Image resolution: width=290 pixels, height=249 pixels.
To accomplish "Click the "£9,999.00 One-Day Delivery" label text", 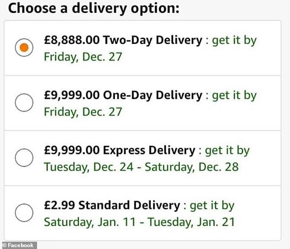I will coord(123,95).
